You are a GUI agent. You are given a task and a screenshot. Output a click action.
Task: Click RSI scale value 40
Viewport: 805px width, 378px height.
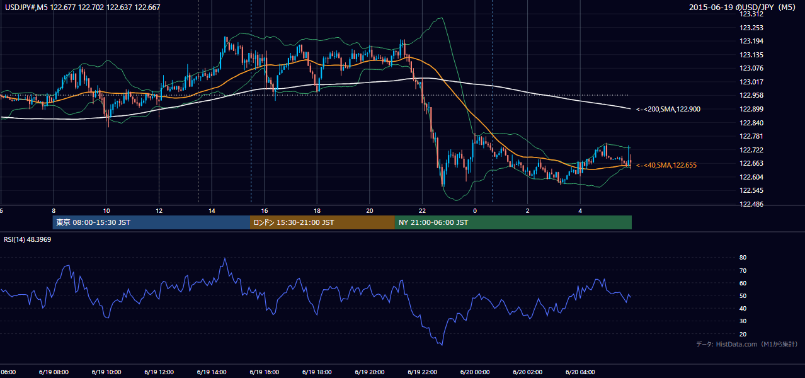coord(743,308)
